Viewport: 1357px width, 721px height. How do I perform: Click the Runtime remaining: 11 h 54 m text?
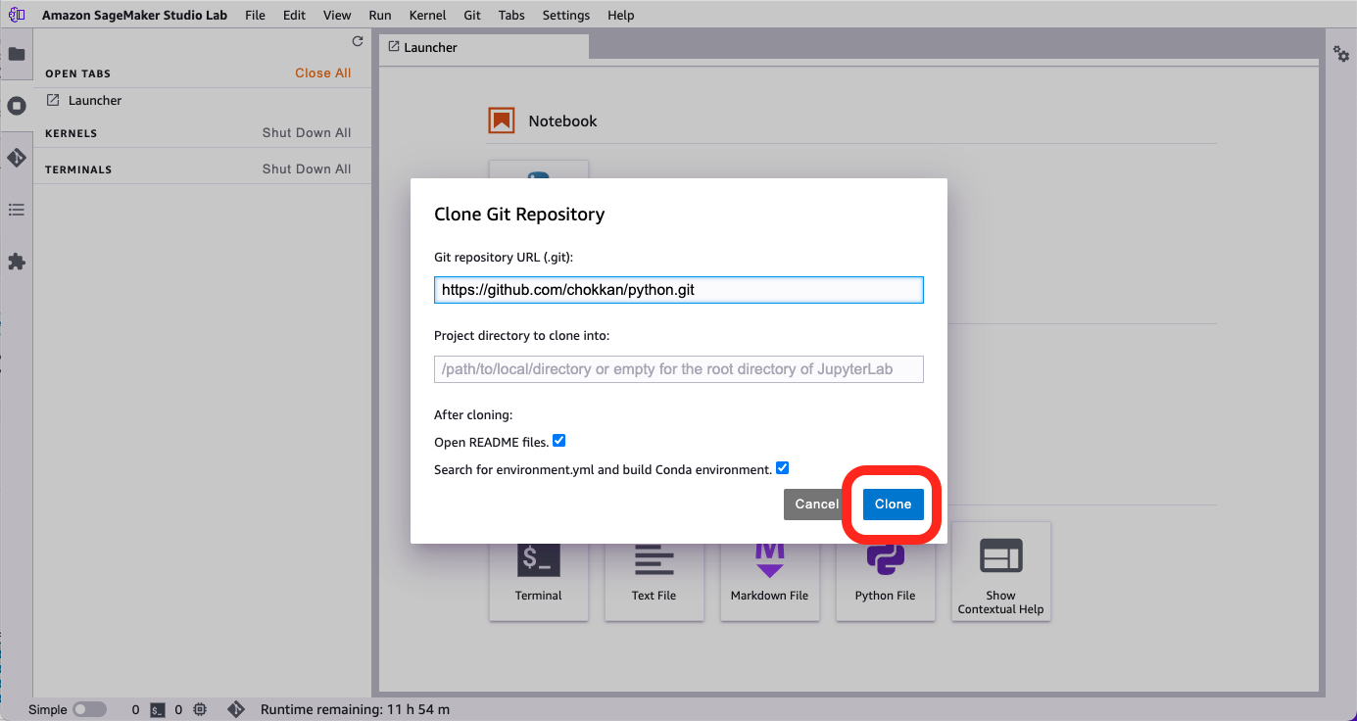(355, 709)
